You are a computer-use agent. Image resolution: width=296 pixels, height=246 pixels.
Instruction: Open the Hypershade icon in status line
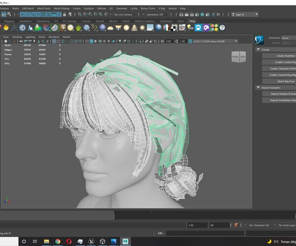(202, 14)
